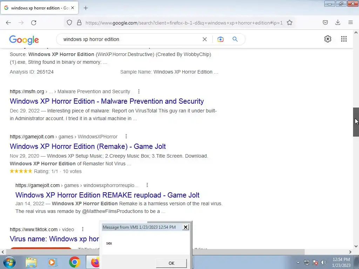359x269 pixels.
Task: Open more options for gamejolt reupload result
Action: (x=147, y=185)
